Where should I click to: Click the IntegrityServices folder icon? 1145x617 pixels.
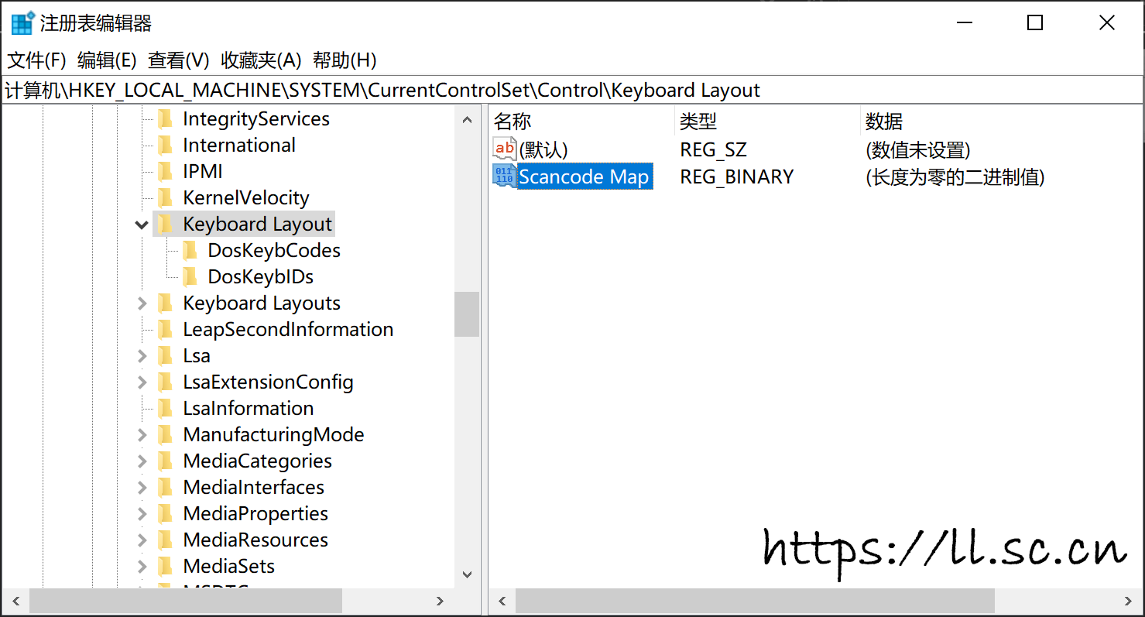[165, 119]
